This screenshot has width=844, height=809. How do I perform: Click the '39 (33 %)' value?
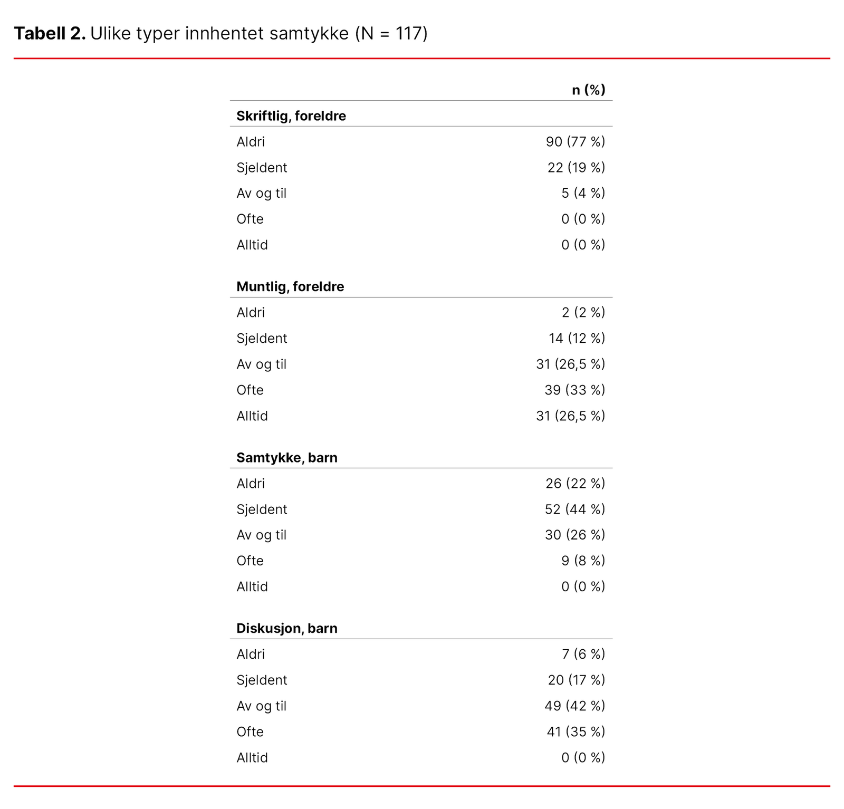(x=574, y=390)
